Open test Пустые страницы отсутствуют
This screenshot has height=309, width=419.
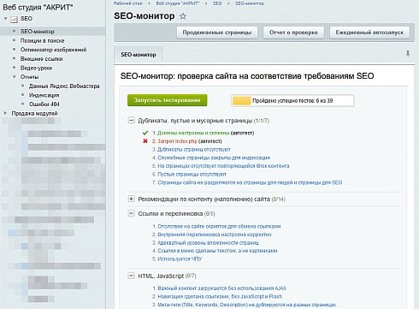click(x=192, y=175)
